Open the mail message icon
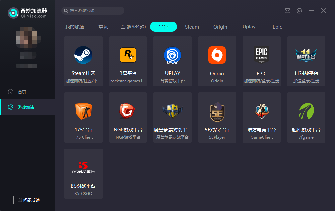Image resolution: width=335 pixels, height=211 pixels. 287,10
